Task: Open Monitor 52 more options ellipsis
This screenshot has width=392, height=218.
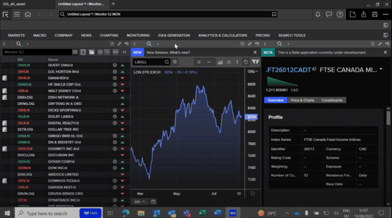Action: click(115, 52)
